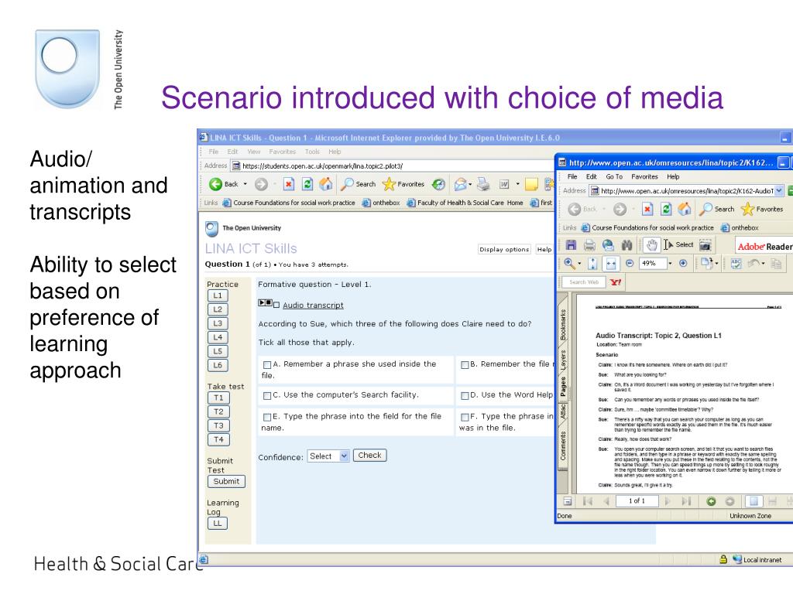This screenshot has width=793, height=594.
Task: Click the Stop icon in the Adobe Reader browser window
Action: (x=647, y=209)
